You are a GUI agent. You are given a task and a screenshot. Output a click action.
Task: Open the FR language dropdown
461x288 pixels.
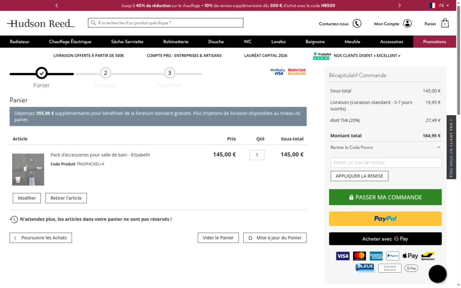[x=439, y=5]
